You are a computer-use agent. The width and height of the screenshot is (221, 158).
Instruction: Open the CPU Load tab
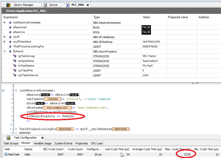(96, 143)
